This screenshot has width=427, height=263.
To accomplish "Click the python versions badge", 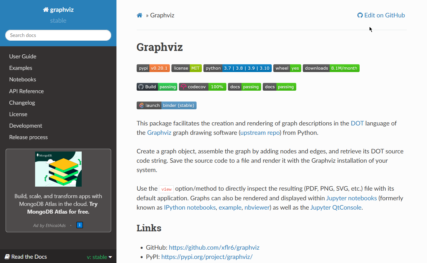I will (x=238, y=68).
